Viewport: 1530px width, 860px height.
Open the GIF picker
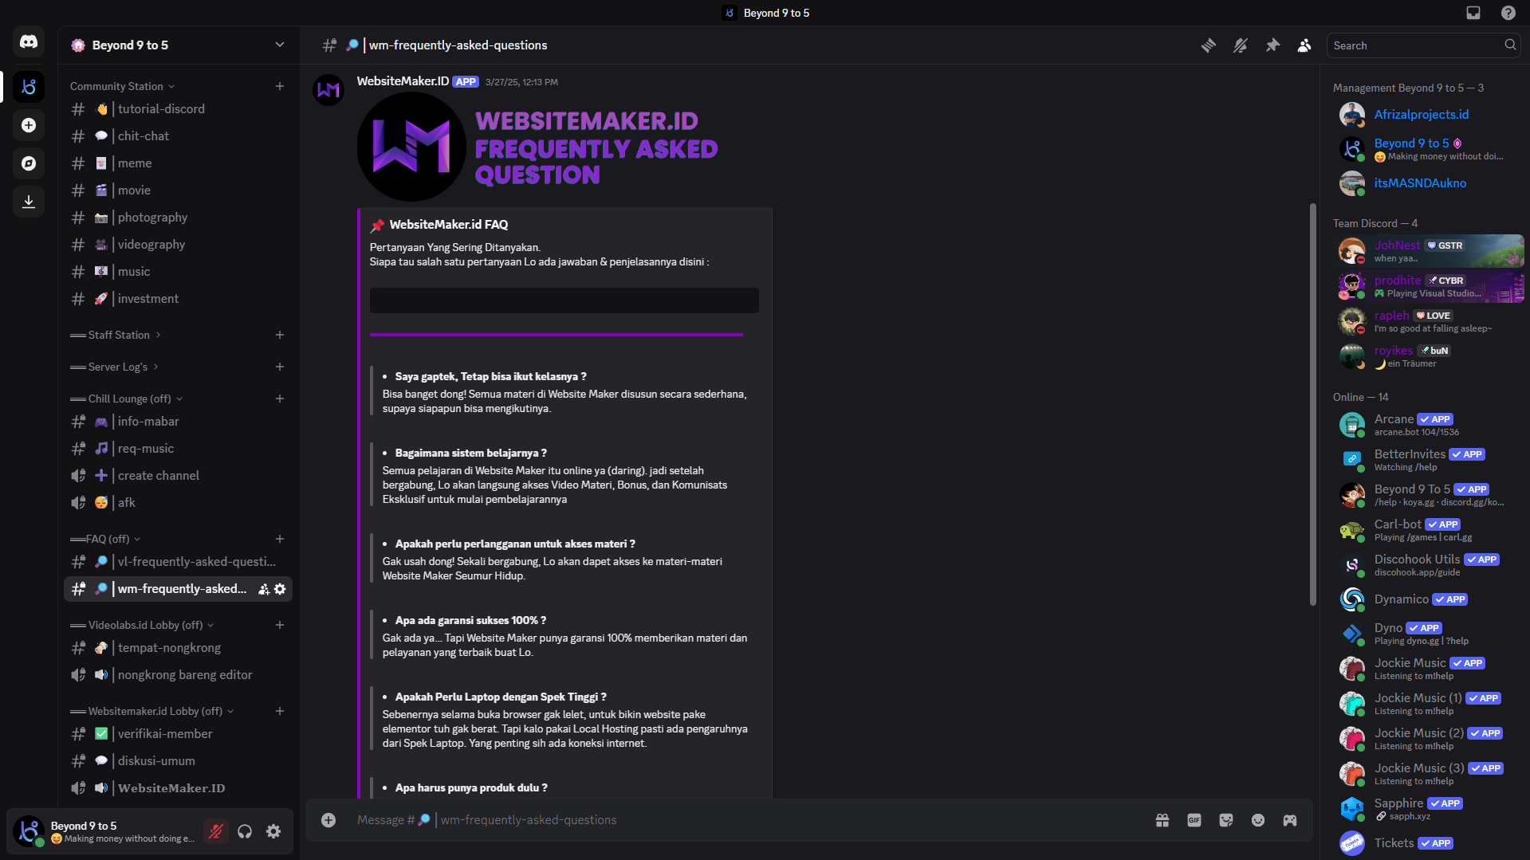(x=1194, y=820)
